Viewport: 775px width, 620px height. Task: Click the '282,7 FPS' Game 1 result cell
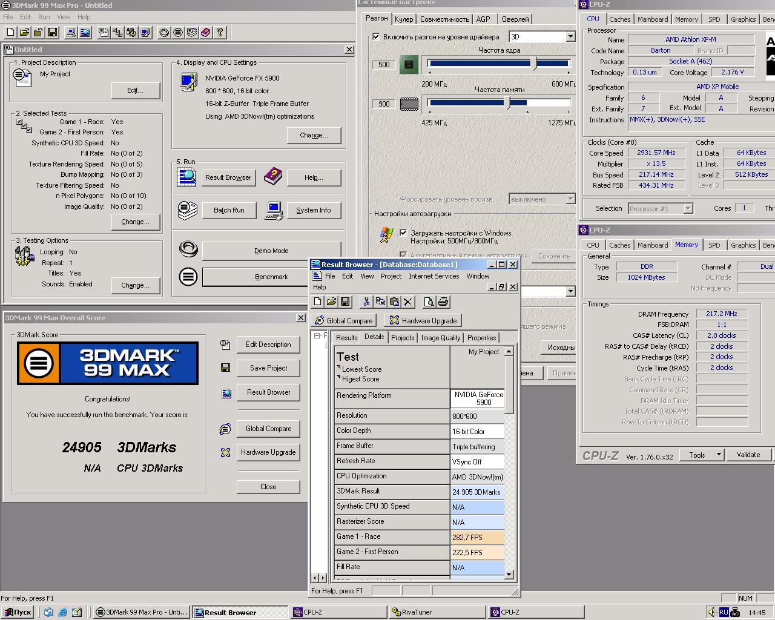(477, 538)
